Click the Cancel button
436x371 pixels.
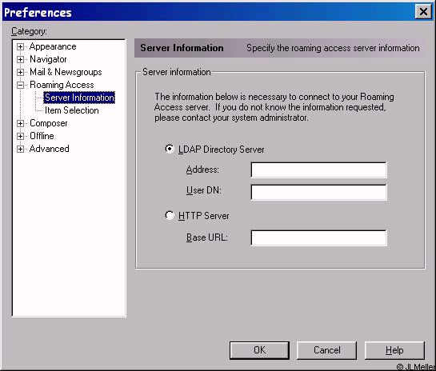coord(326,350)
